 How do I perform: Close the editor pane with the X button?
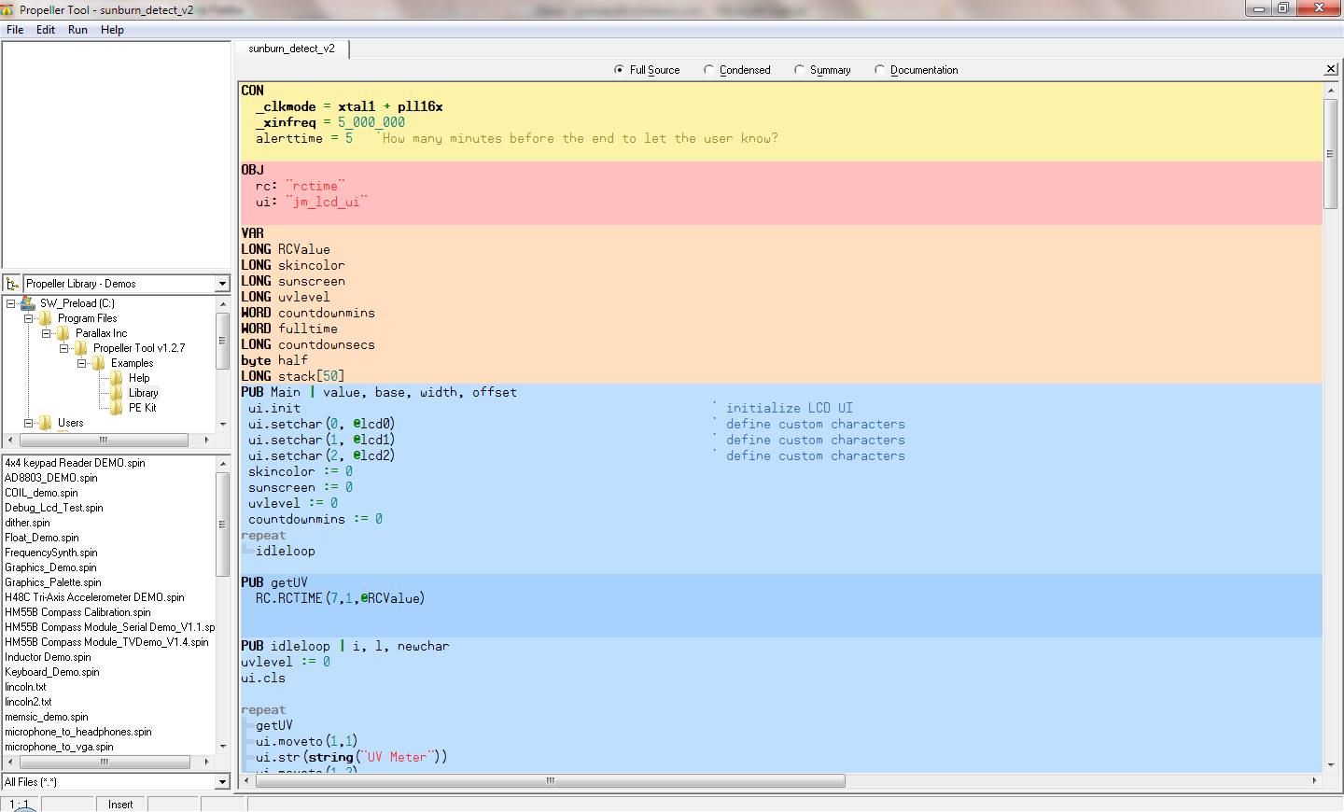1331,69
